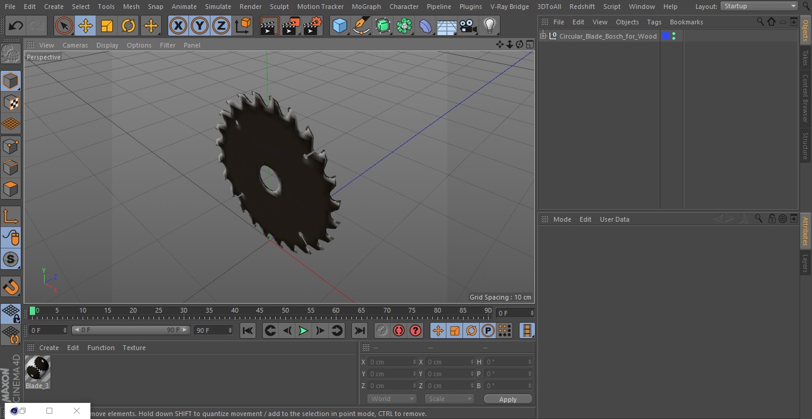Click Make Editable icon in left toolbar
The width and height of the screenshot is (812, 419).
coord(11,55)
